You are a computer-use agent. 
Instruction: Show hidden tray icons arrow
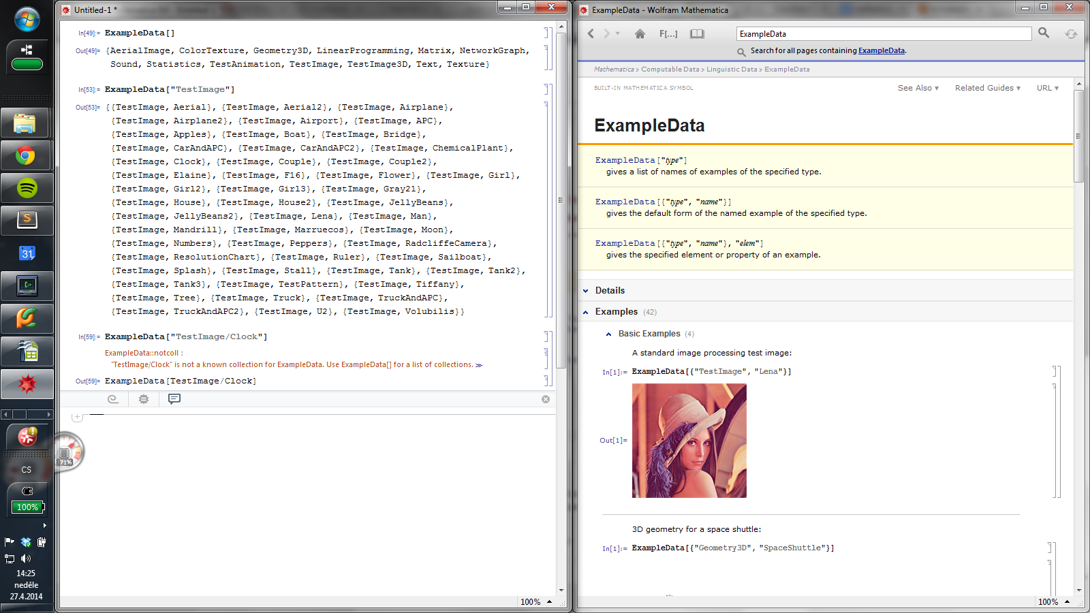[x=45, y=525]
